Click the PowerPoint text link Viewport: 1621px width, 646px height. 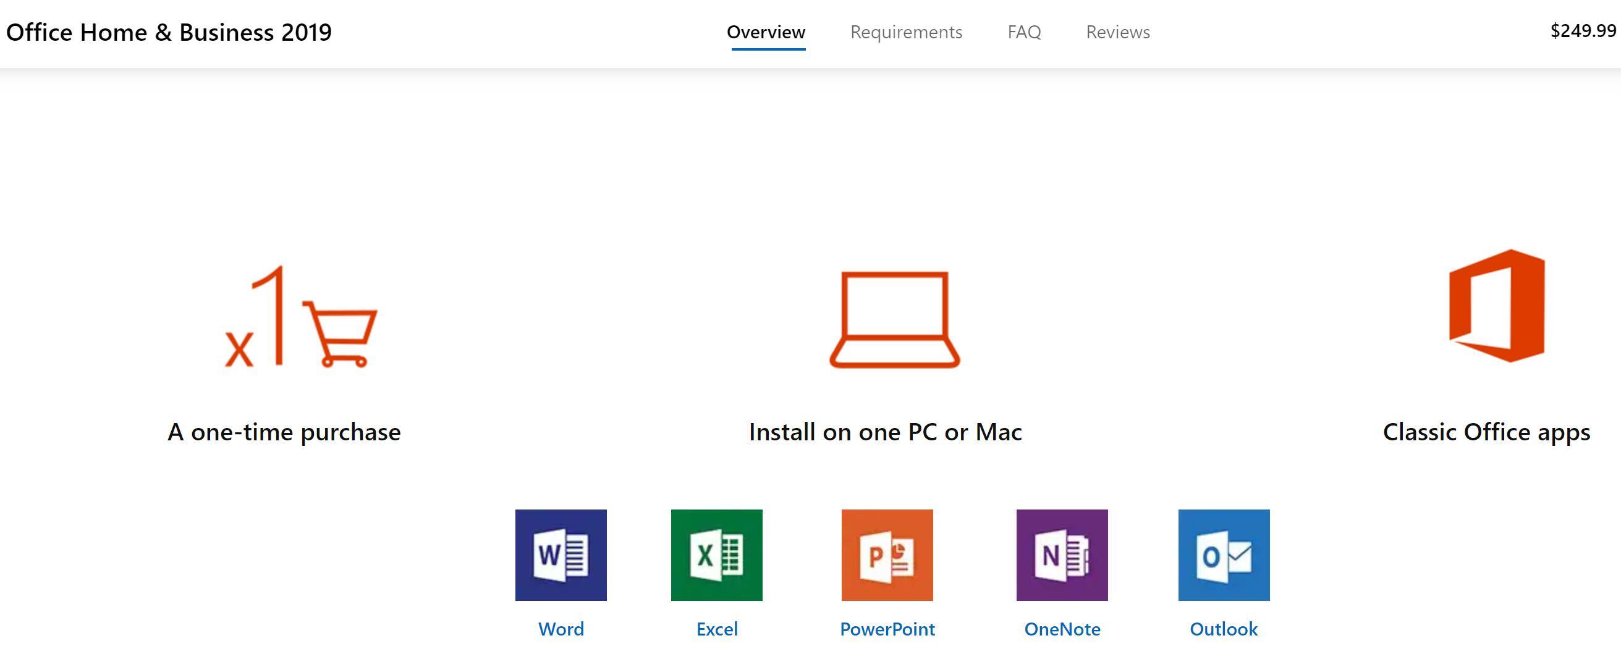(887, 629)
